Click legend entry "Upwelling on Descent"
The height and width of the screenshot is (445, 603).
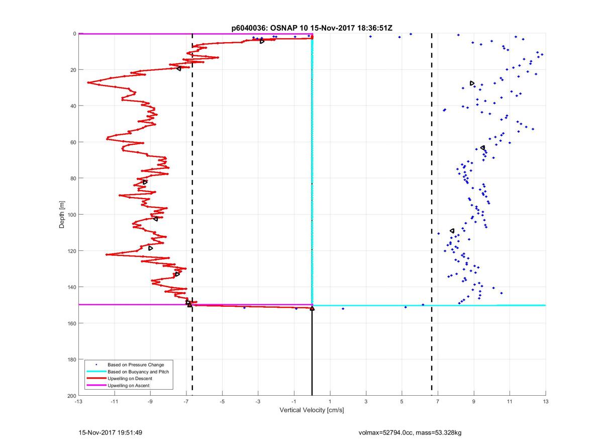point(131,379)
